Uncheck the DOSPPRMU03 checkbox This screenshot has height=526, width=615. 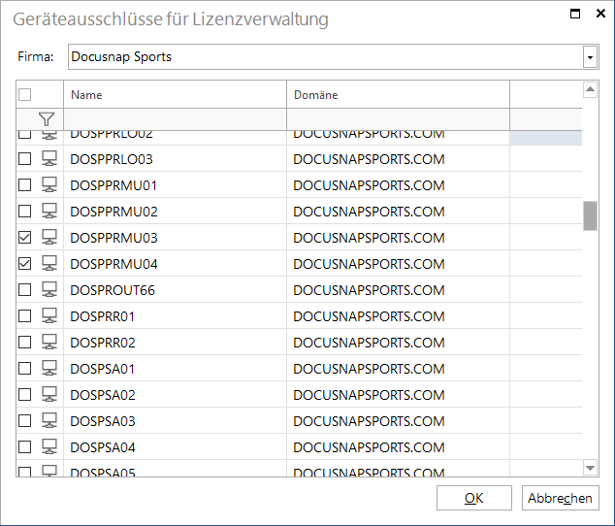click(x=24, y=237)
